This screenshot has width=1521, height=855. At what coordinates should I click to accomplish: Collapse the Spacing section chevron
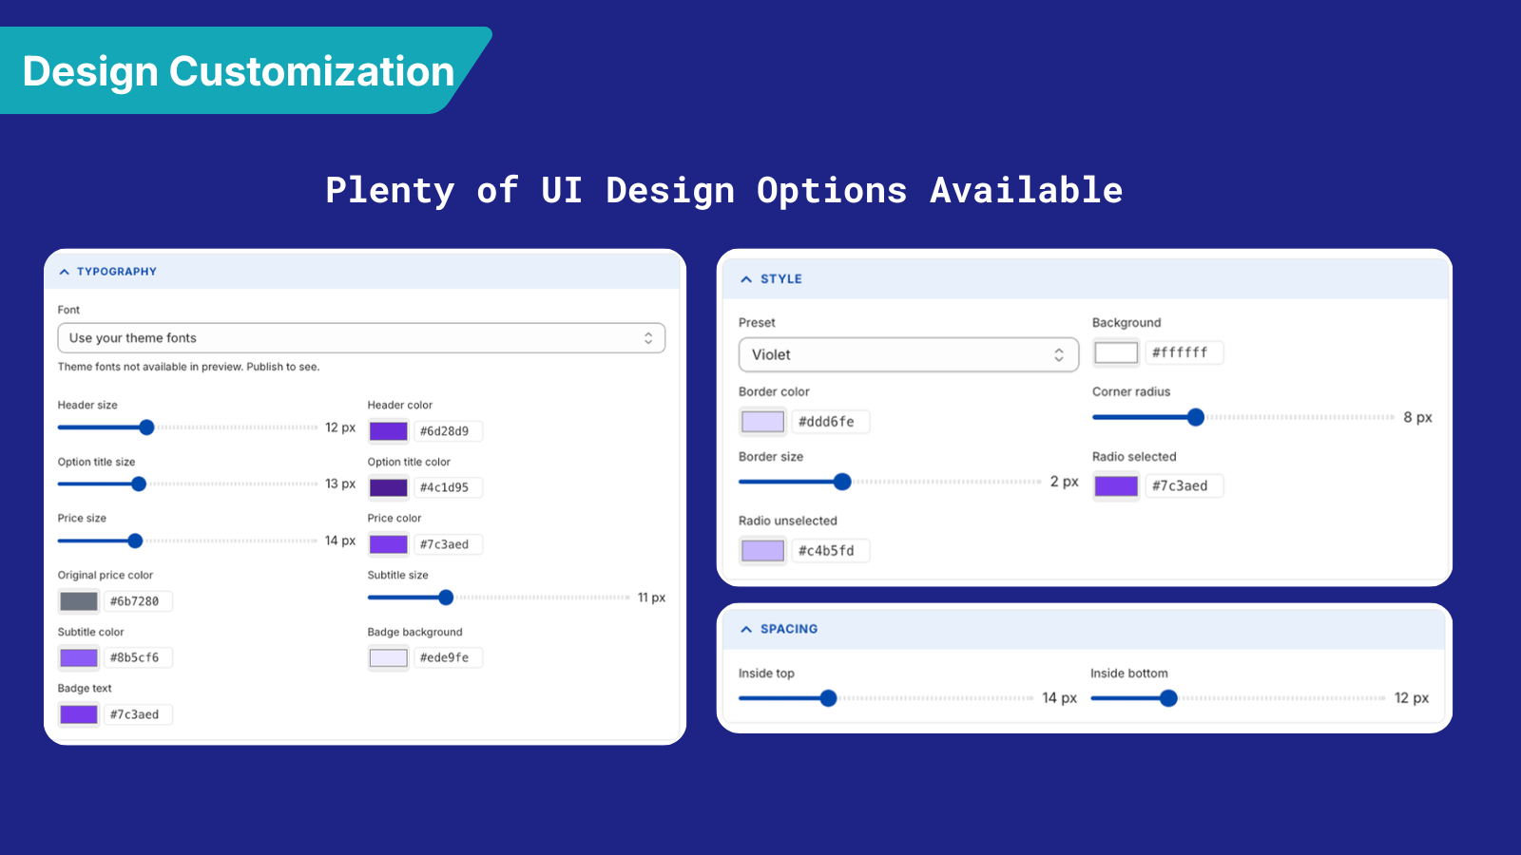click(x=746, y=629)
